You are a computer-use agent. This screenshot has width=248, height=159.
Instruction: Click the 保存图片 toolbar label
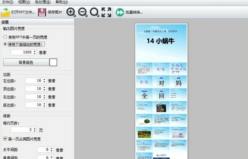tap(55, 12)
